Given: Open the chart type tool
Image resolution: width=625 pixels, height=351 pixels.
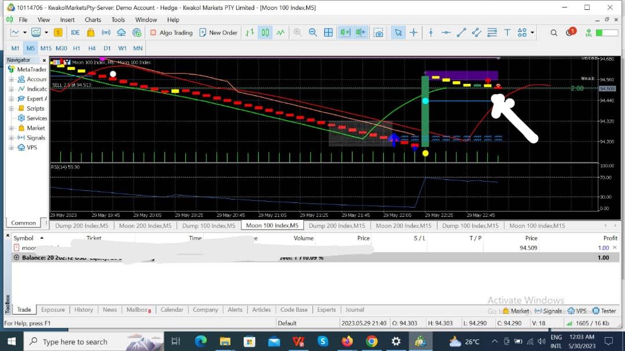Looking at the screenshot, I should click(14, 32).
